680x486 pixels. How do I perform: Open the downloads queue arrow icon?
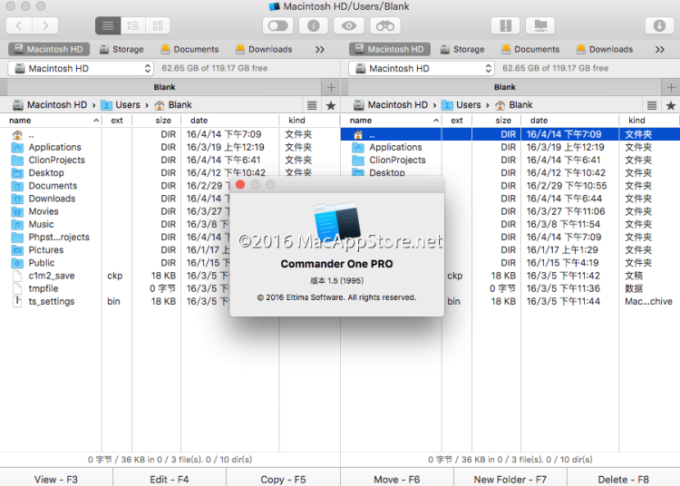point(659,26)
